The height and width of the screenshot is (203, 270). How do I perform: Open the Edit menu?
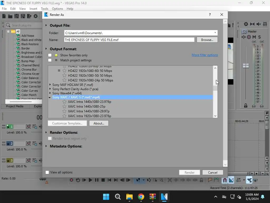click(13, 9)
